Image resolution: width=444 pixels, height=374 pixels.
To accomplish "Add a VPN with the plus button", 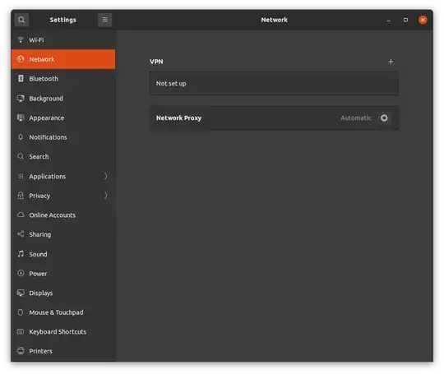I will tap(391, 62).
